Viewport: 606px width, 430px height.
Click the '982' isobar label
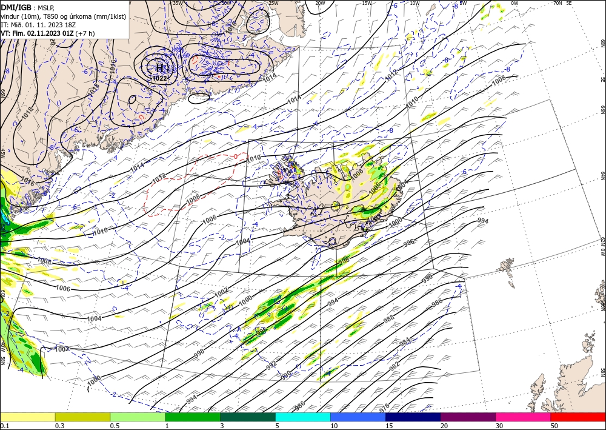[x=395, y=366]
